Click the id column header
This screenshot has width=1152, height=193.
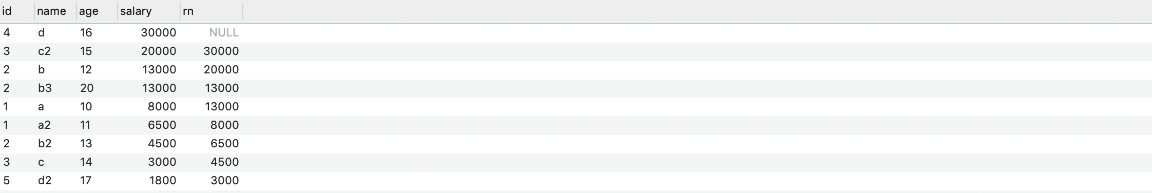pyautogui.click(x=17, y=11)
